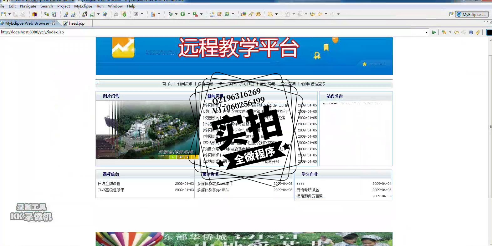Click the New file toolbar icon
492x246 pixels.
[x=3, y=14]
